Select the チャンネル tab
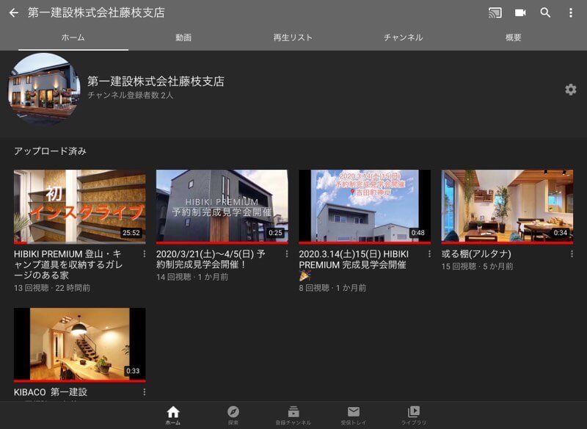Image resolution: width=587 pixels, height=429 pixels. click(x=403, y=37)
